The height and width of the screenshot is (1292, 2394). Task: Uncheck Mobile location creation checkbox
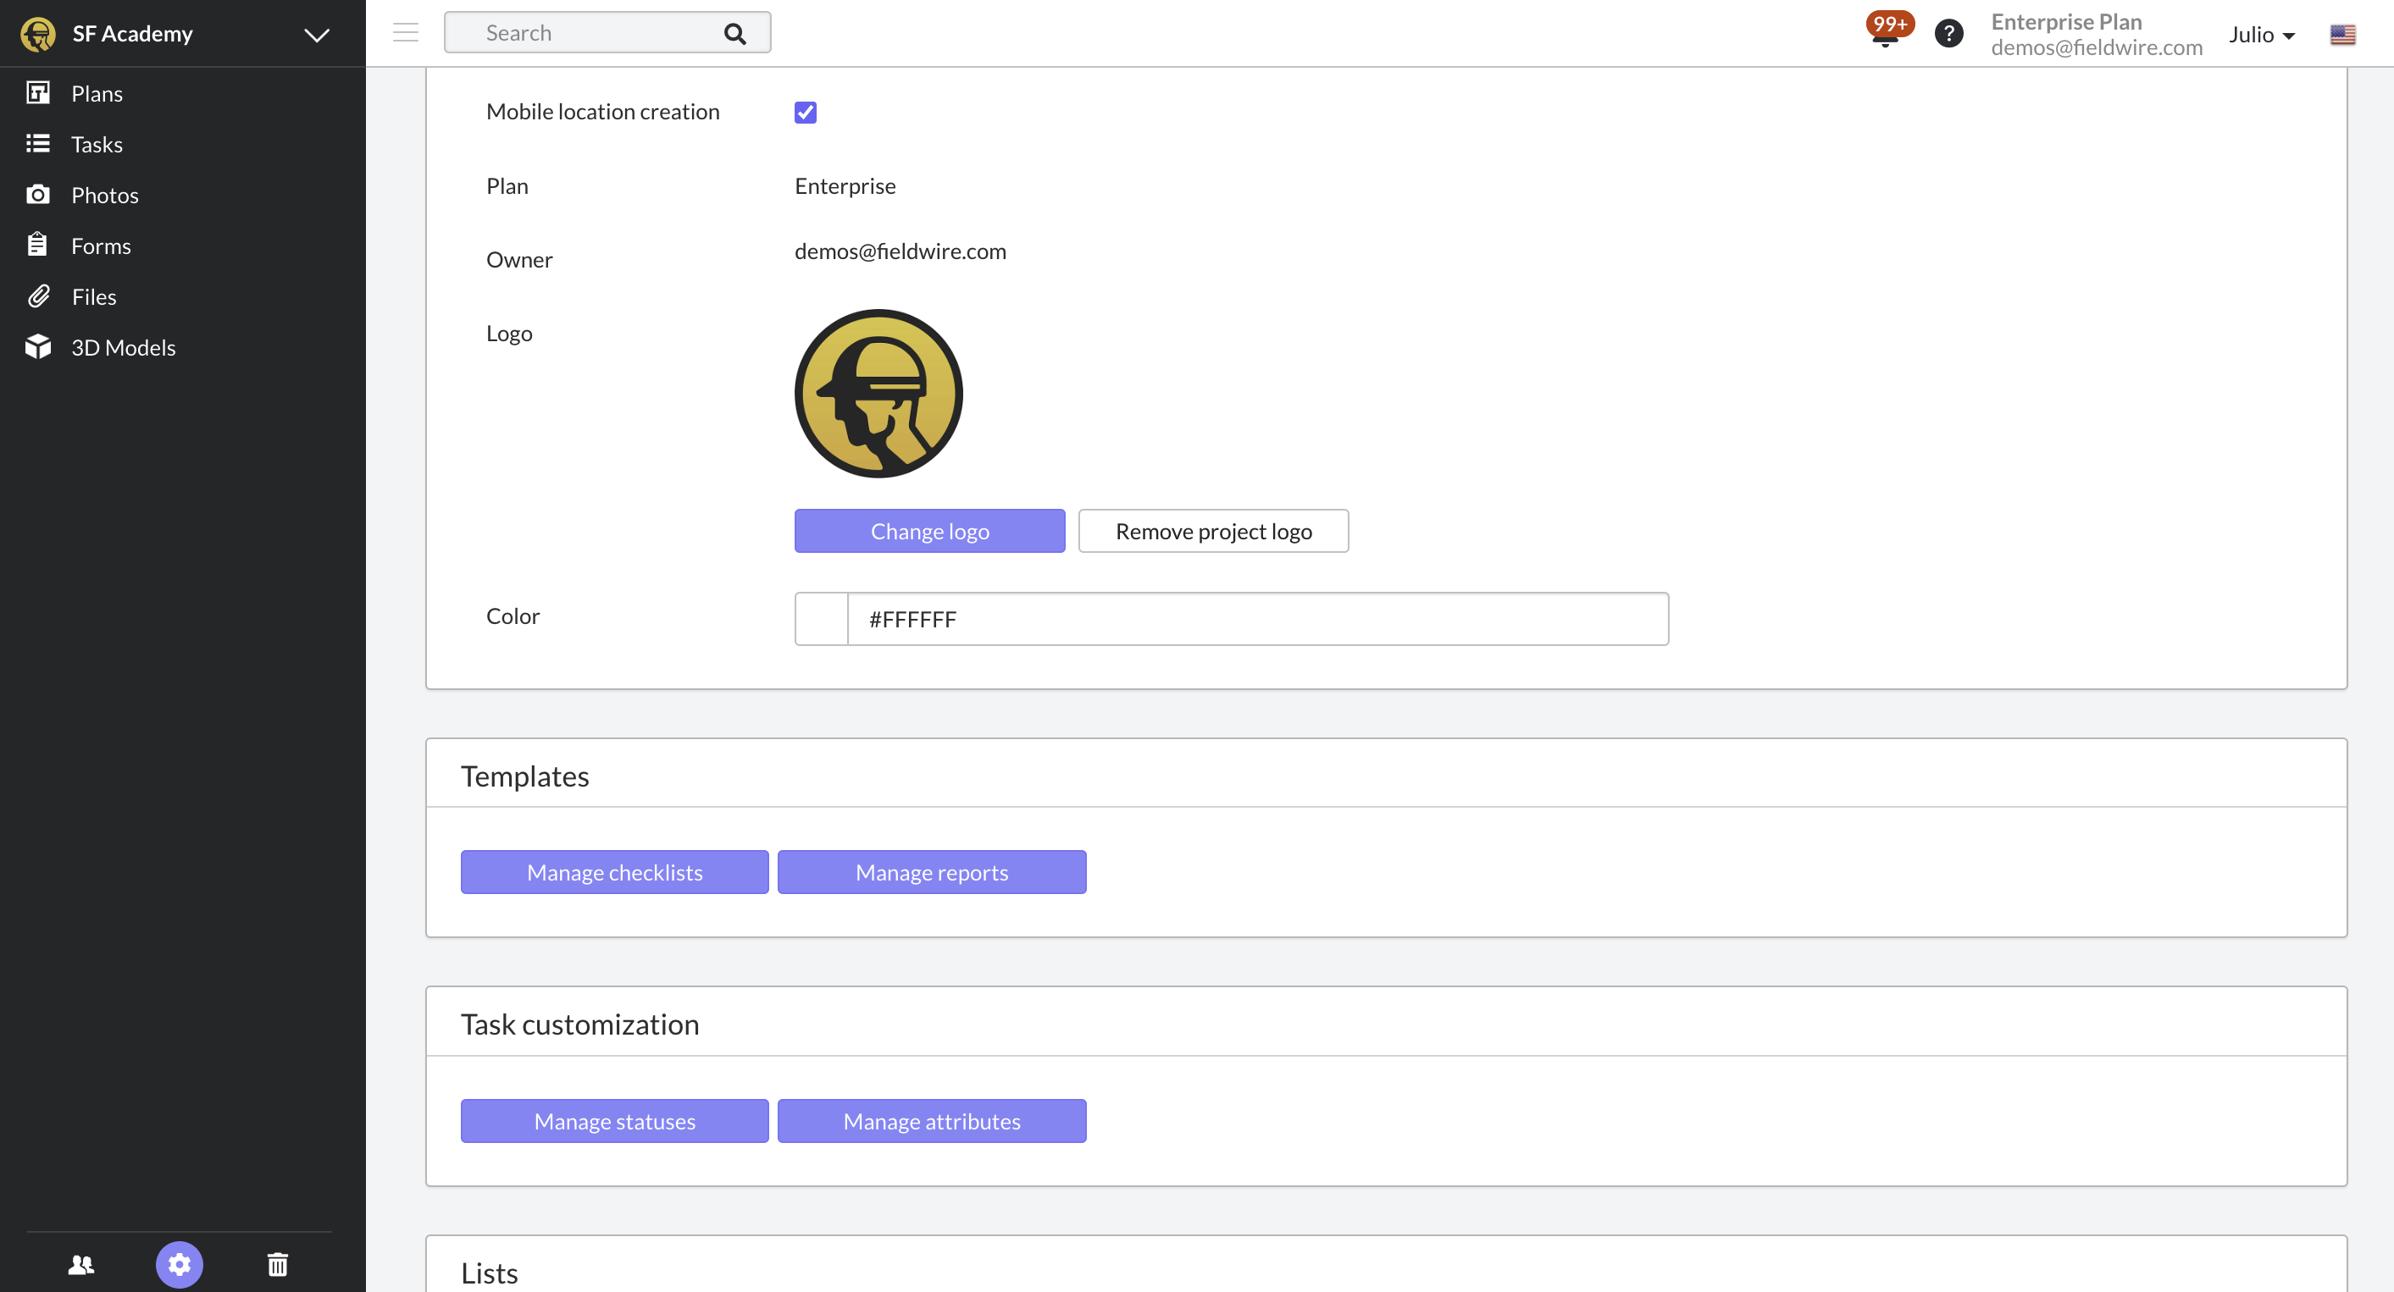pos(806,113)
